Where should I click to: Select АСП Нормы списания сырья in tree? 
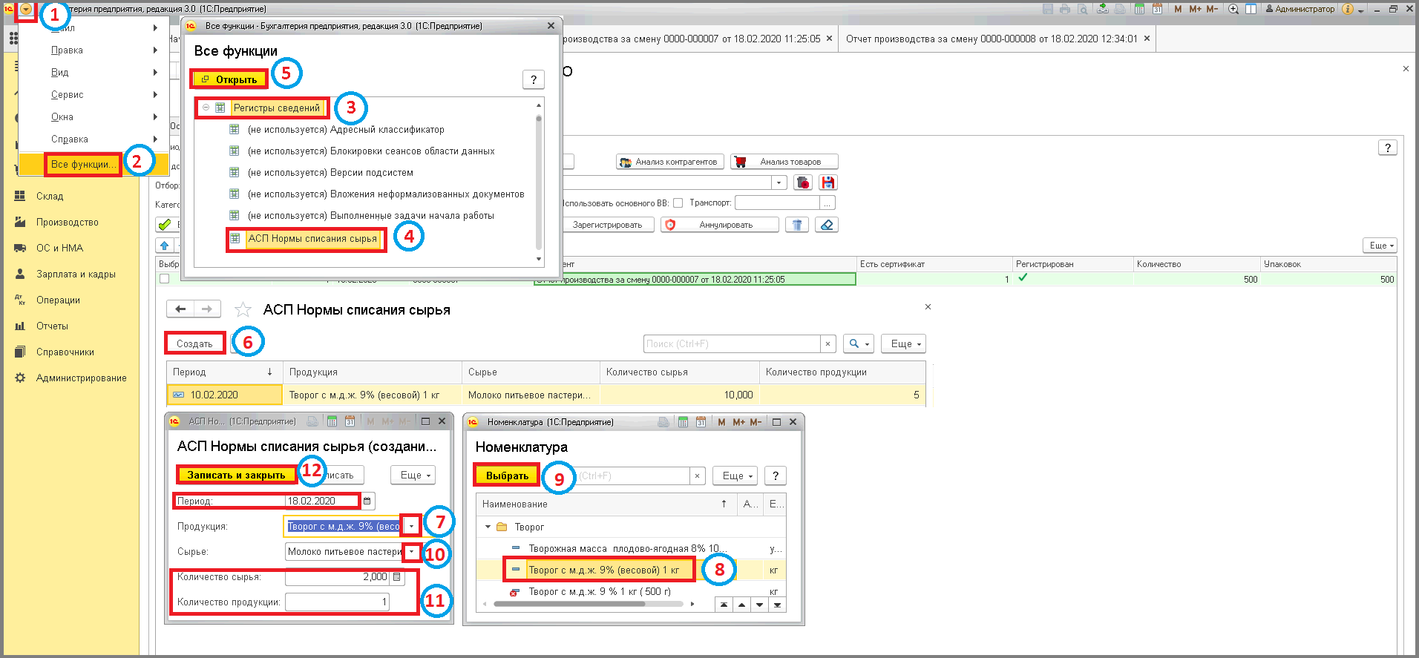312,239
